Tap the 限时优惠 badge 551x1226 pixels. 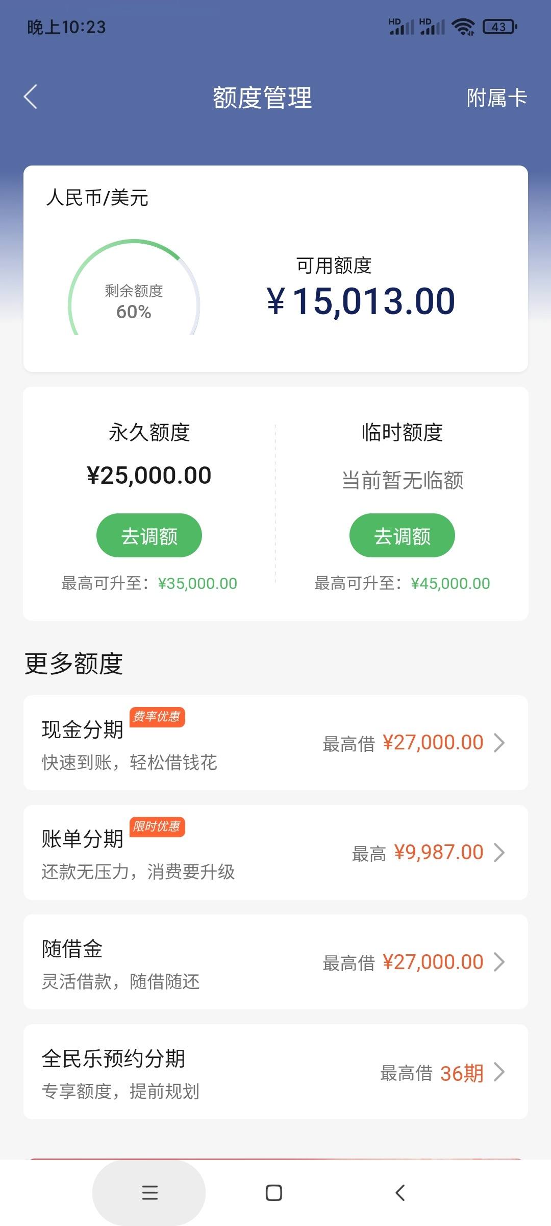point(157,827)
